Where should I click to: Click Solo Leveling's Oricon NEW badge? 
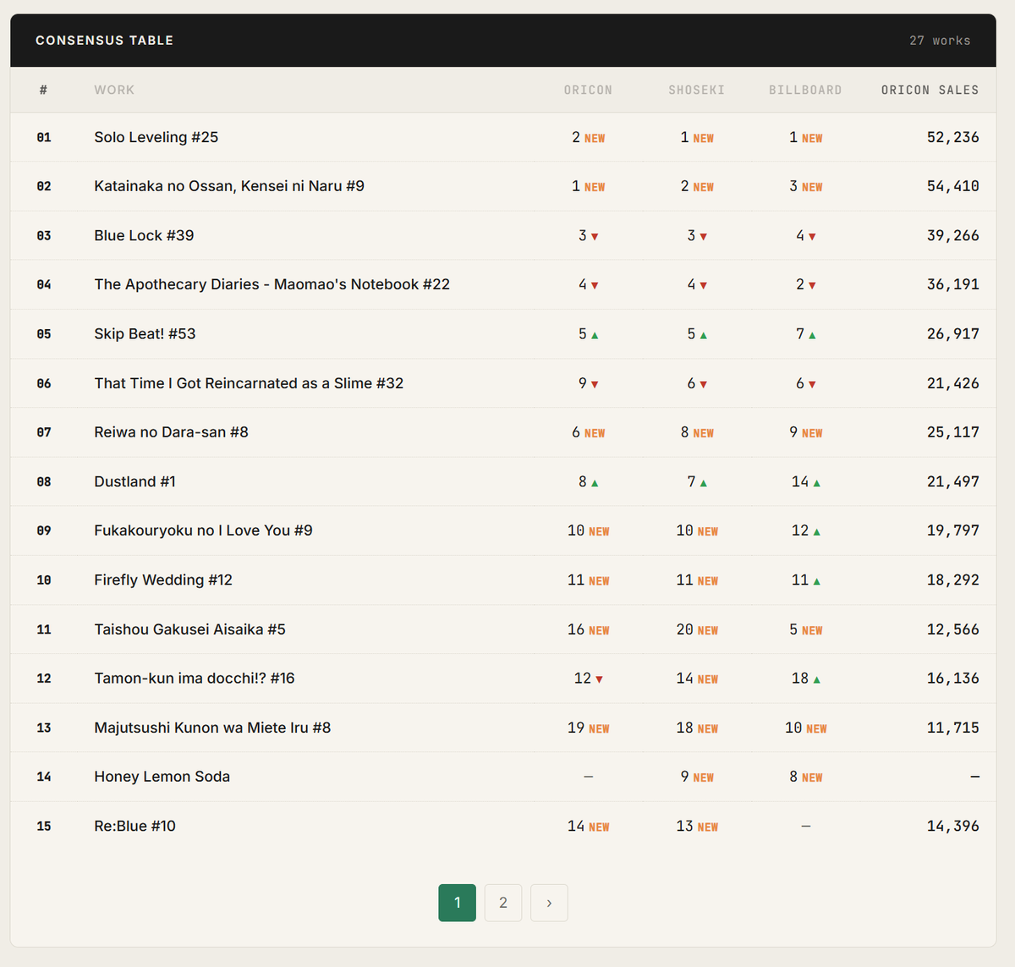click(x=595, y=138)
